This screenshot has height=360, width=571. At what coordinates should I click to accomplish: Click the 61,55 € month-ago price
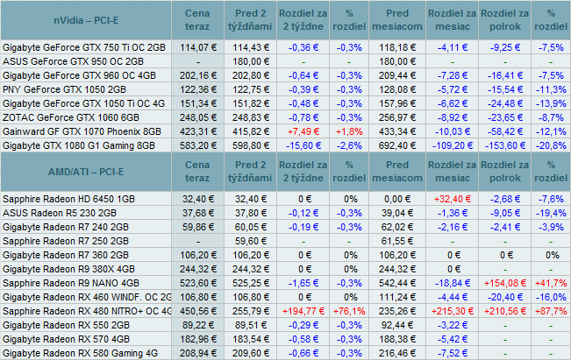397,241
